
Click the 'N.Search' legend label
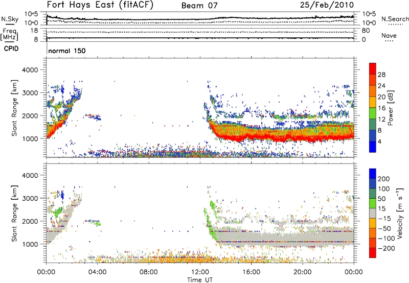(395, 19)
